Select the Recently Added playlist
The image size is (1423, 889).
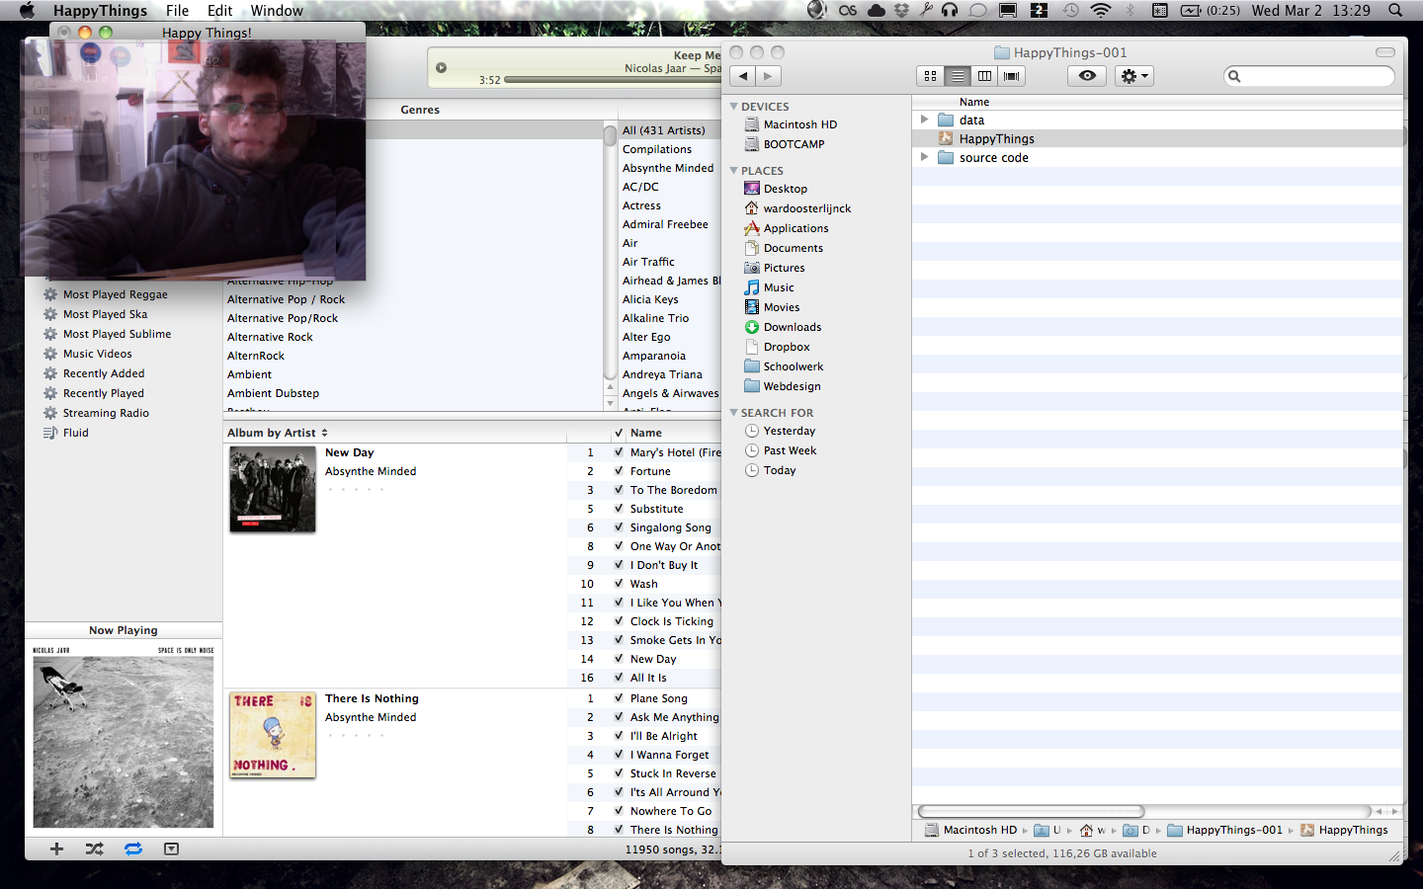pyautogui.click(x=104, y=373)
